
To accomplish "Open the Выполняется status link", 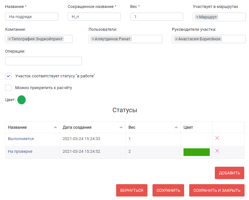I will tap(21, 139).
